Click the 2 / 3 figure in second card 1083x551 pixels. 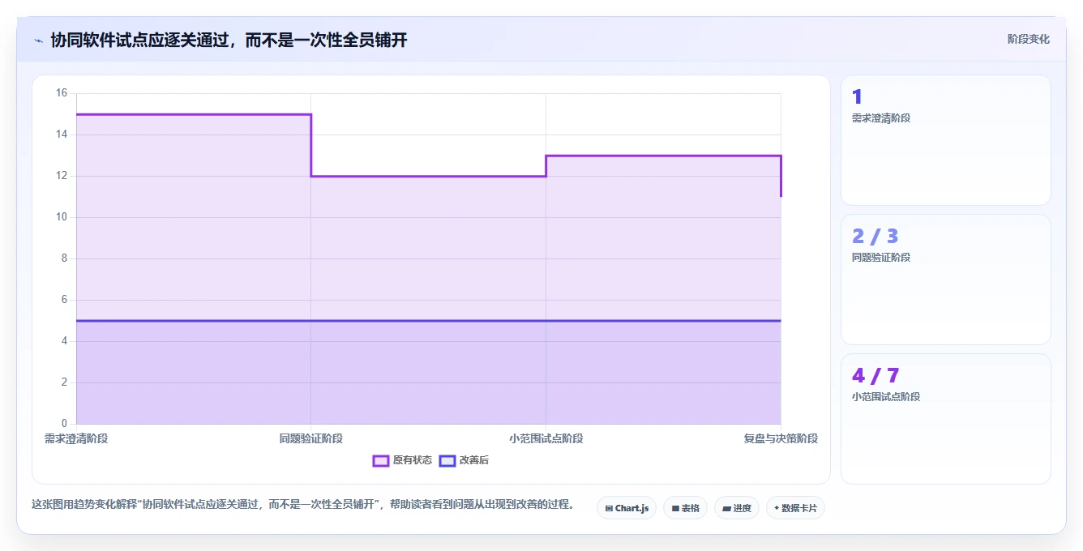(875, 237)
